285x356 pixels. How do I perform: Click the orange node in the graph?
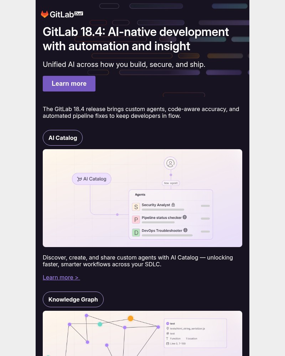click(x=130, y=318)
